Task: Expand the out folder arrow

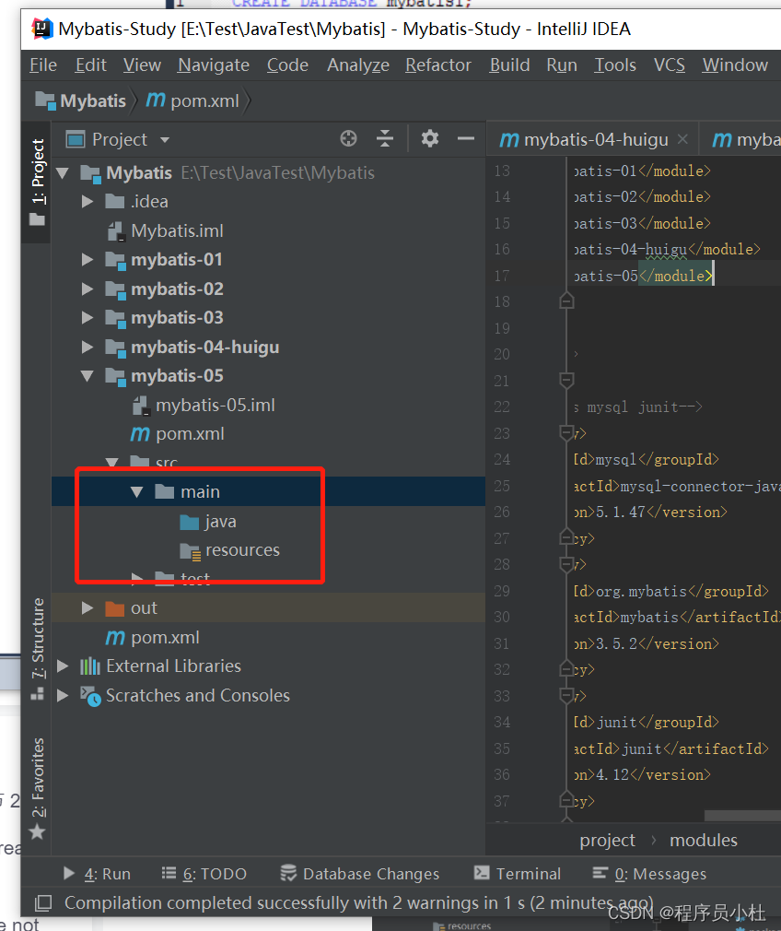Action: click(87, 608)
